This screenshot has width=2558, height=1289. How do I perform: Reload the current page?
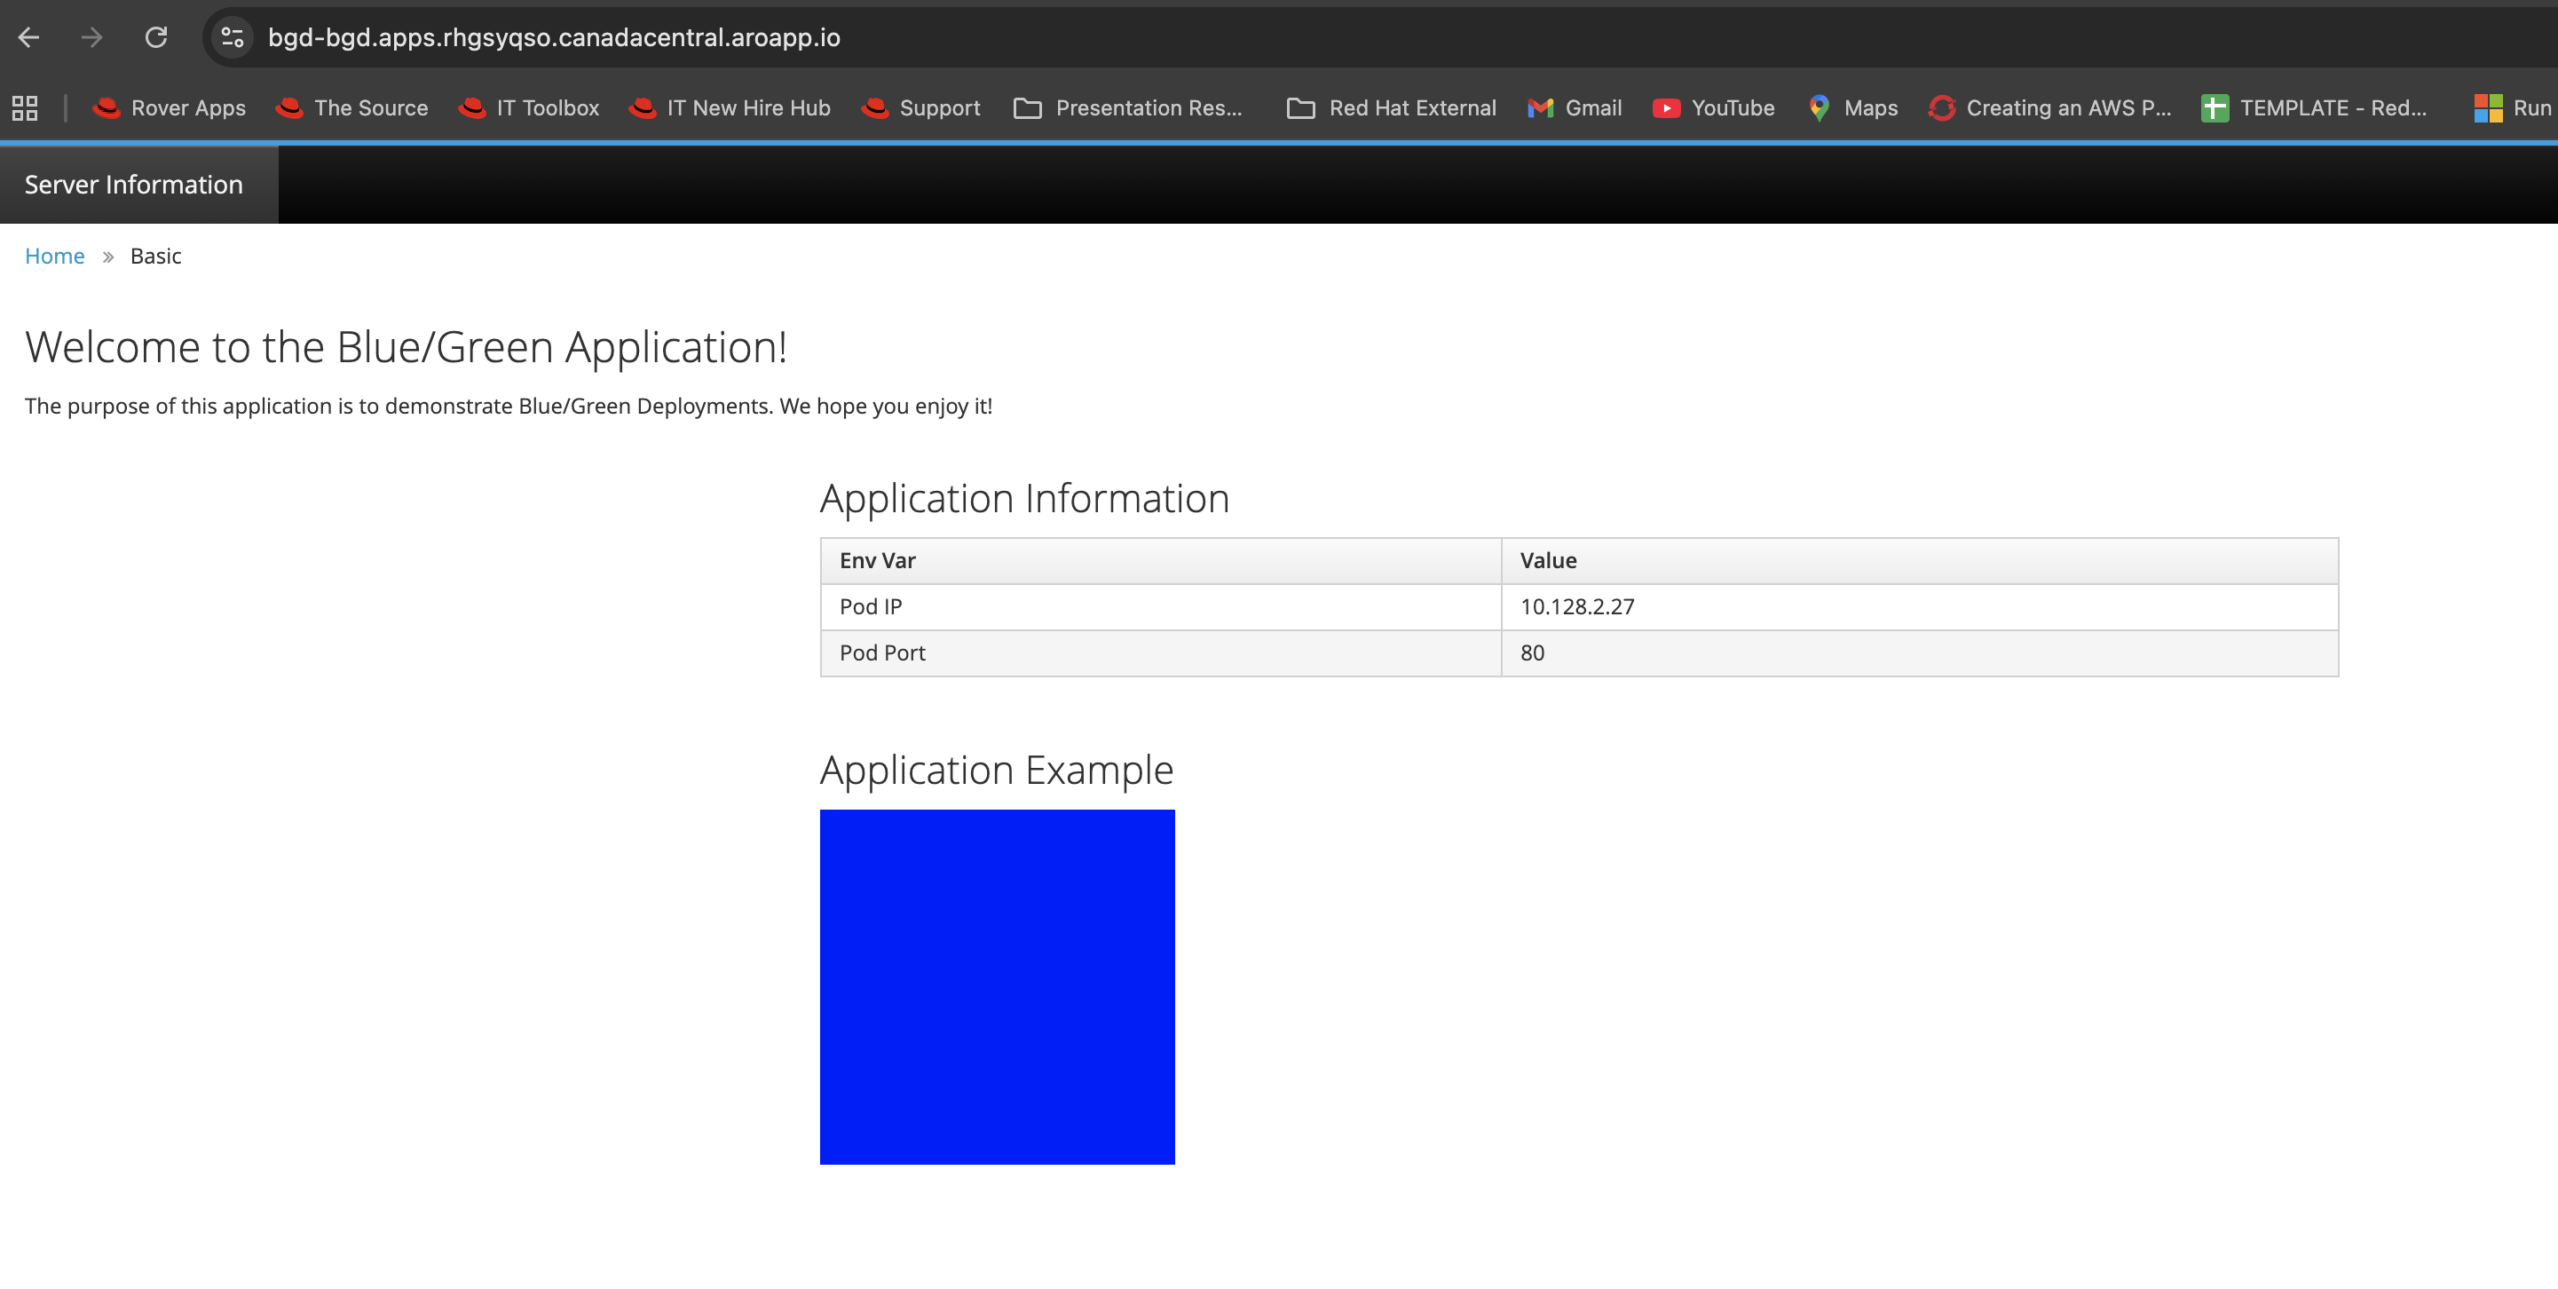point(157,38)
